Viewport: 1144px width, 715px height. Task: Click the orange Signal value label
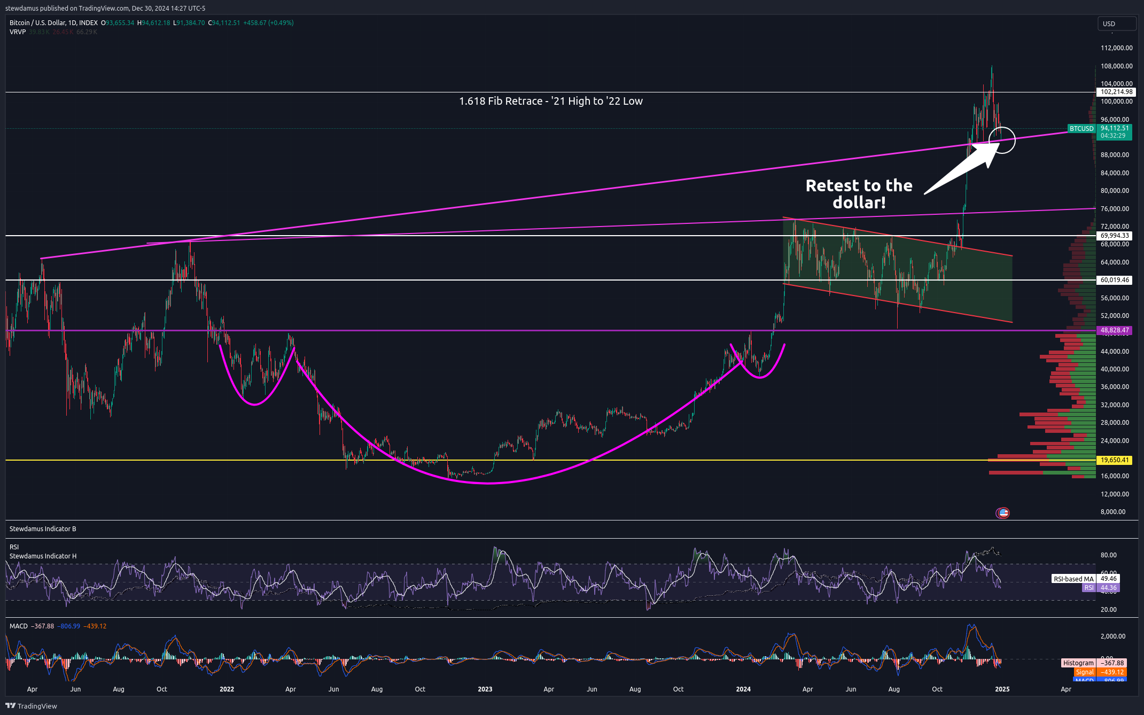(1113, 672)
